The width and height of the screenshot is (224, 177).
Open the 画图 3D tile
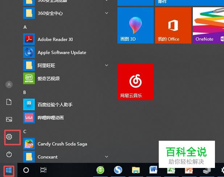136,25
